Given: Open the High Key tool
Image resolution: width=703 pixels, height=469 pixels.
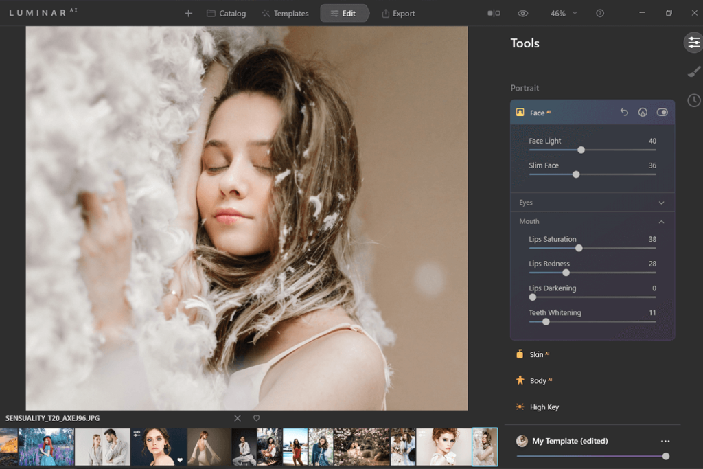Looking at the screenshot, I should click(x=544, y=407).
